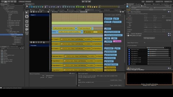Add a new state with plus icon
173x97 pixels.
click(x=31, y=12)
